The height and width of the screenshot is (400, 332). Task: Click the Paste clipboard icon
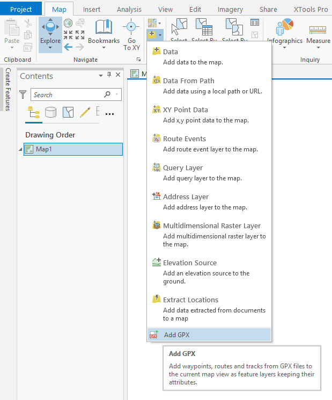[12, 27]
